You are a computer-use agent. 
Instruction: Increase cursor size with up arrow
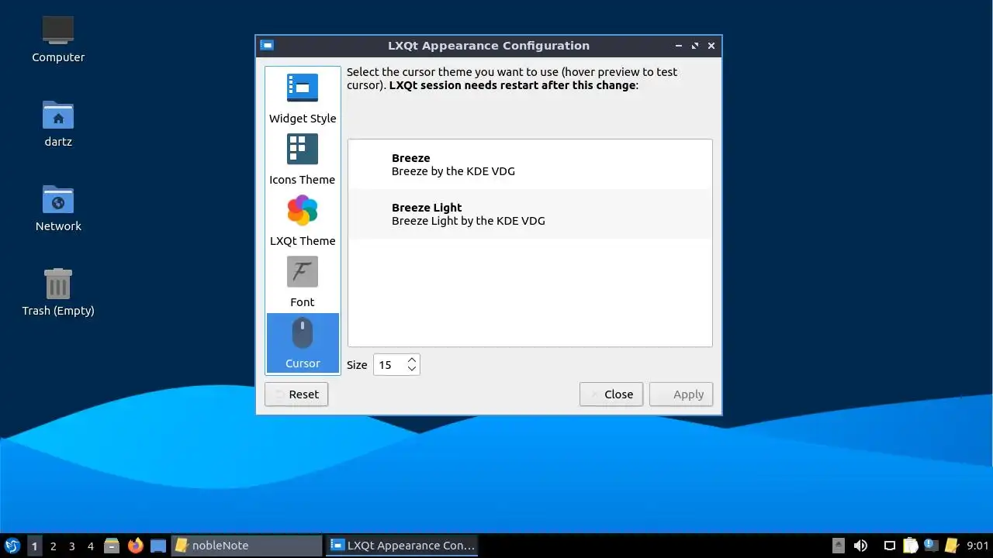tap(412, 360)
